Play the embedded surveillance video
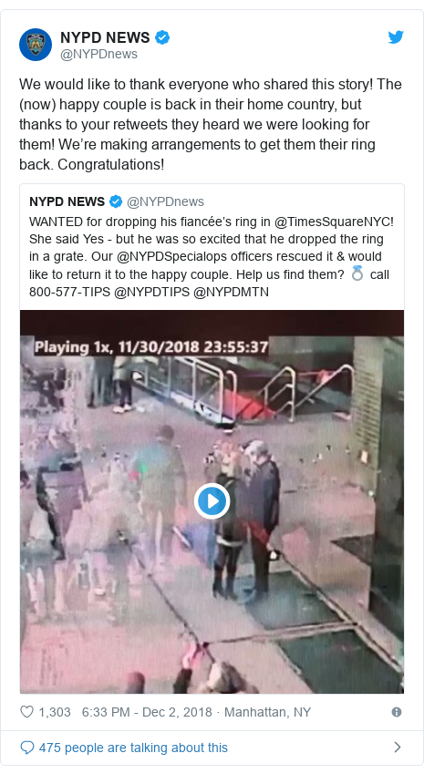This screenshot has height=774, width=424. tap(212, 501)
